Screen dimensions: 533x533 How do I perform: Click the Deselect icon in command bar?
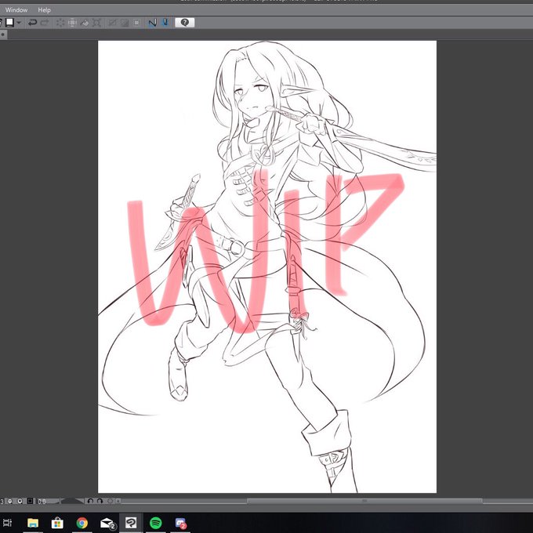click(112, 23)
